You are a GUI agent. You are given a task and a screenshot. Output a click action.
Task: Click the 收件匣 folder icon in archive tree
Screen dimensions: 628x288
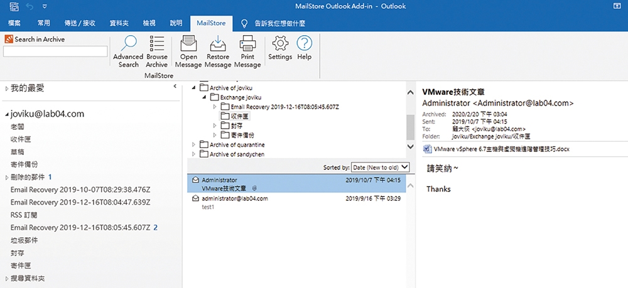coord(224,116)
